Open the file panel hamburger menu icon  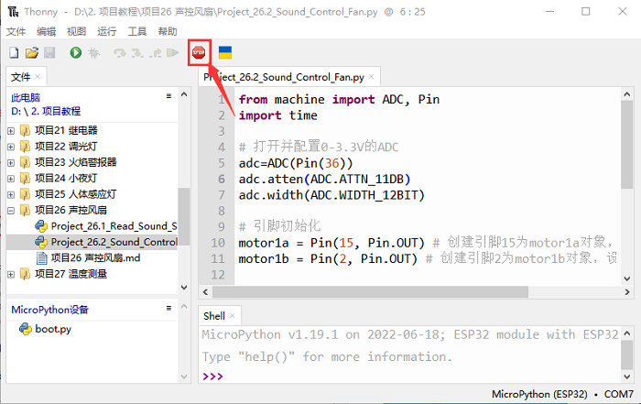pyautogui.click(x=168, y=95)
